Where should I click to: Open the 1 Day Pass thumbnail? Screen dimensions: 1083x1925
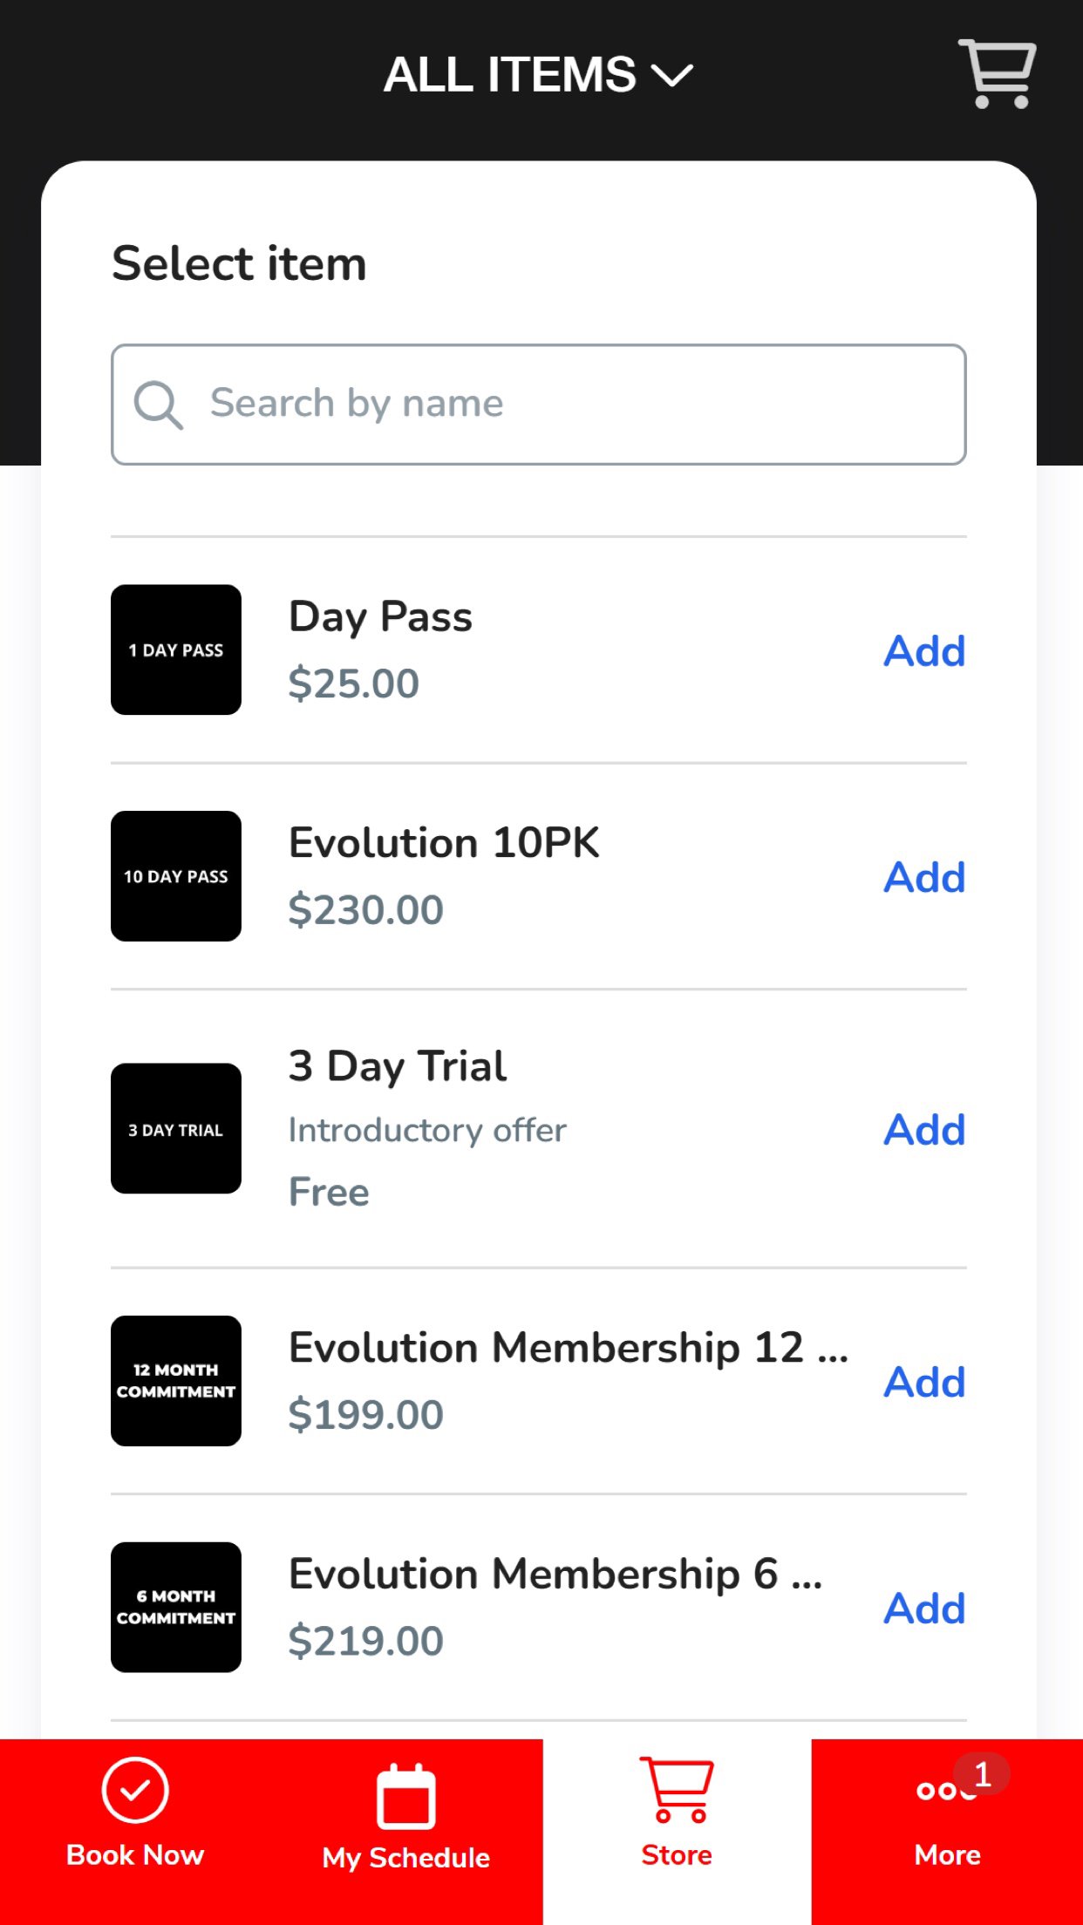[176, 650]
